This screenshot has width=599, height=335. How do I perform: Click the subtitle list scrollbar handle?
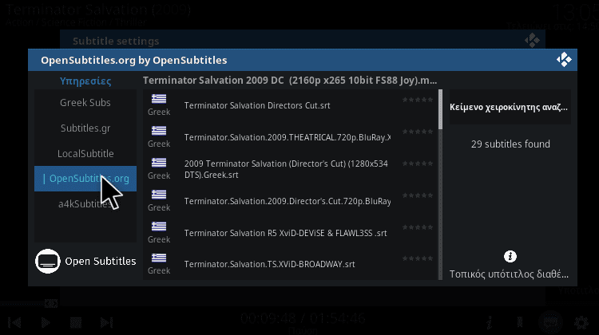click(440, 109)
